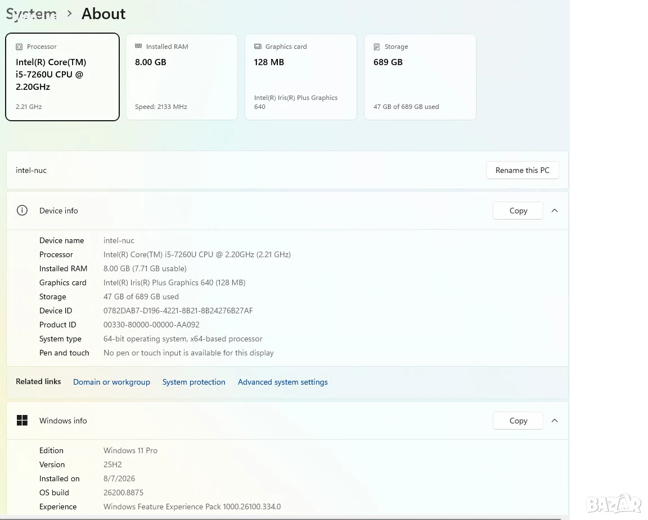648x520 pixels.
Task: Click Rename this PC button
Action: click(x=523, y=170)
